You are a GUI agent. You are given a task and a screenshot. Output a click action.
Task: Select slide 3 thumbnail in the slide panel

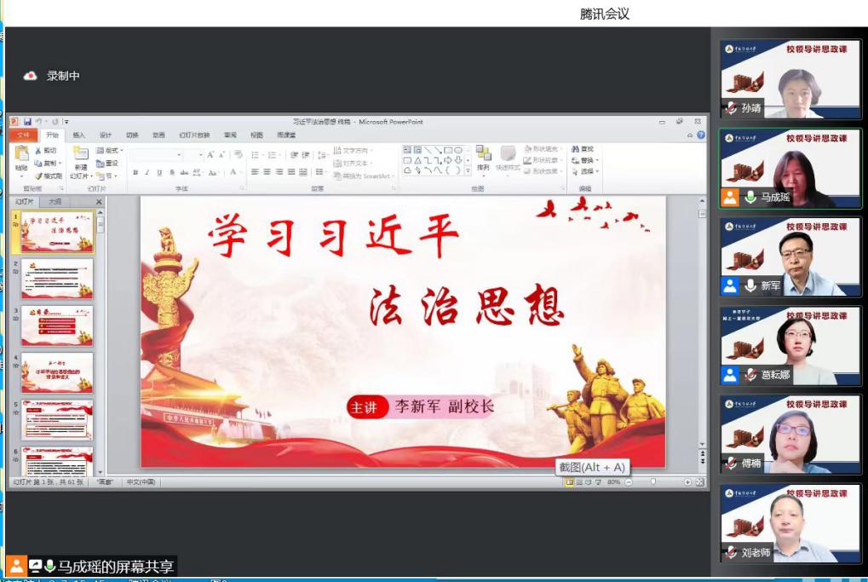point(57,326)
